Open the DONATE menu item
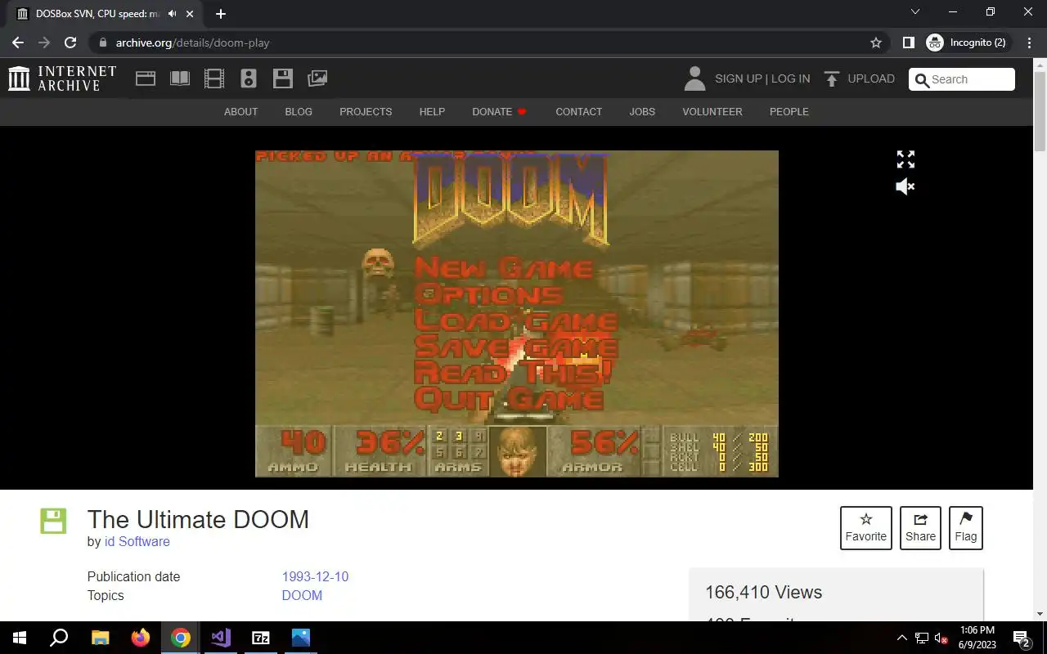The width and height of the screenshot is (1047, 654). [x=500, y=112]
